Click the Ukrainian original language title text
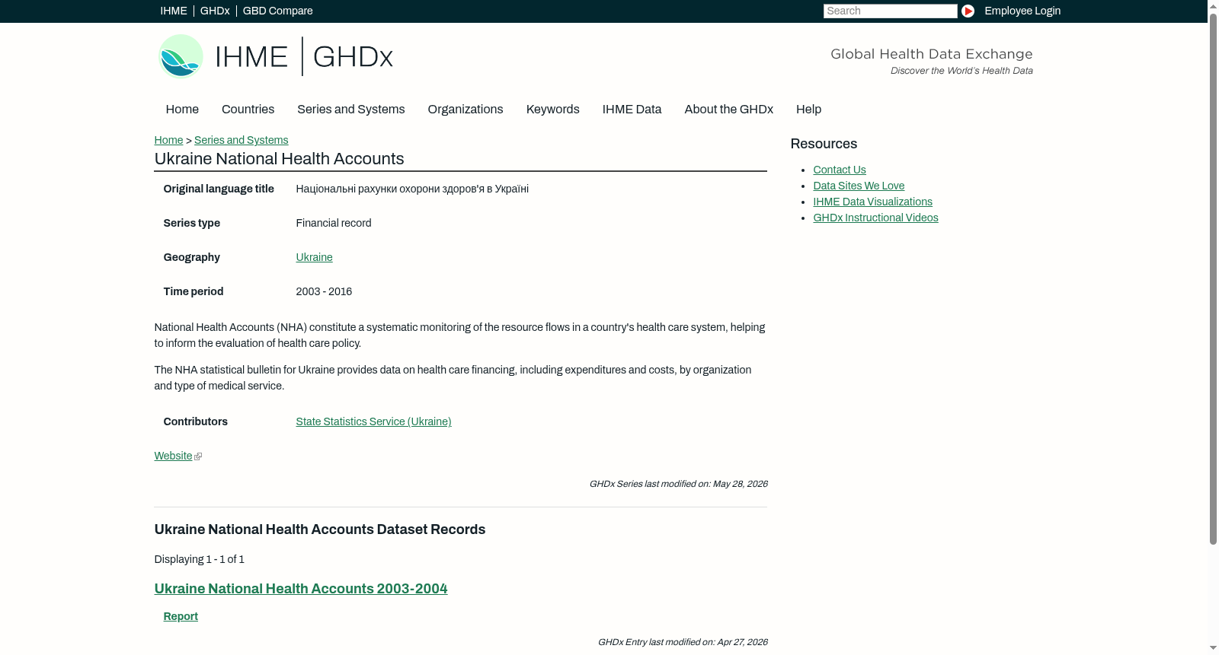1219x655 pixels. tap(412, 189)
